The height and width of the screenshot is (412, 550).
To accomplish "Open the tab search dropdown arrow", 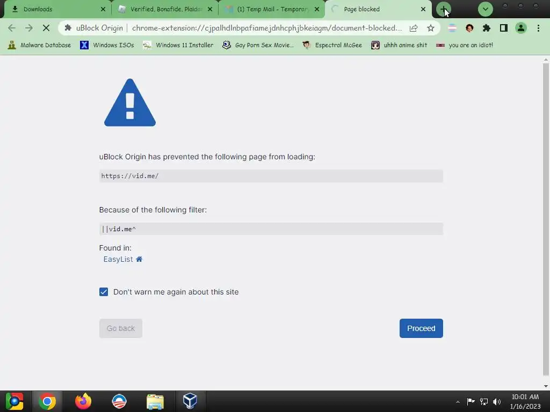I will click(486, 9).
